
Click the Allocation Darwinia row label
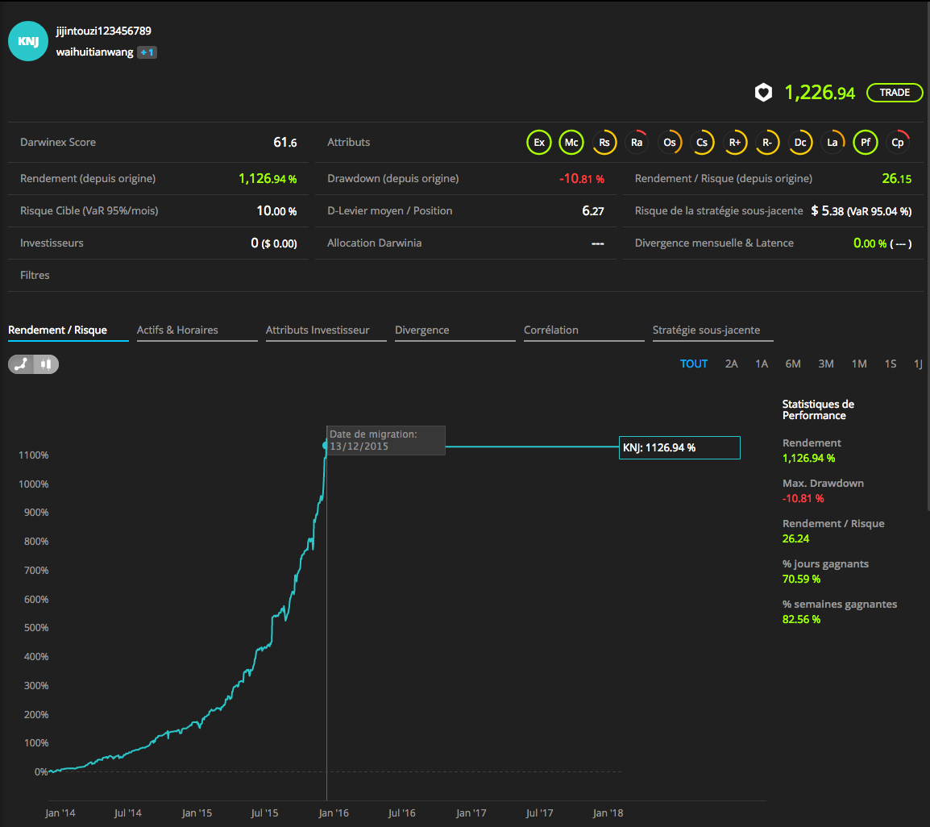coord(374,243)
